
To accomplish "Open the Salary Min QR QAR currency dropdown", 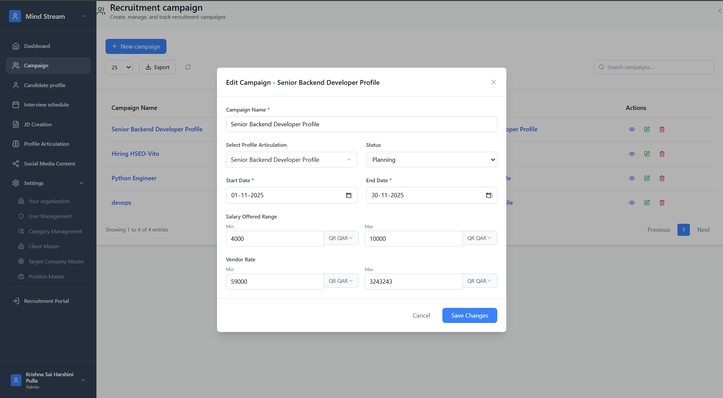I will pos(341,238).
